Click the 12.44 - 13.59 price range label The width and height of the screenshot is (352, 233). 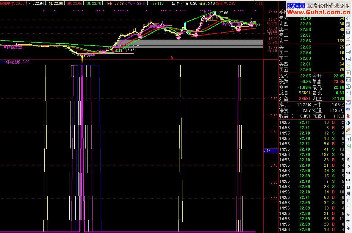tap(124, 51)
